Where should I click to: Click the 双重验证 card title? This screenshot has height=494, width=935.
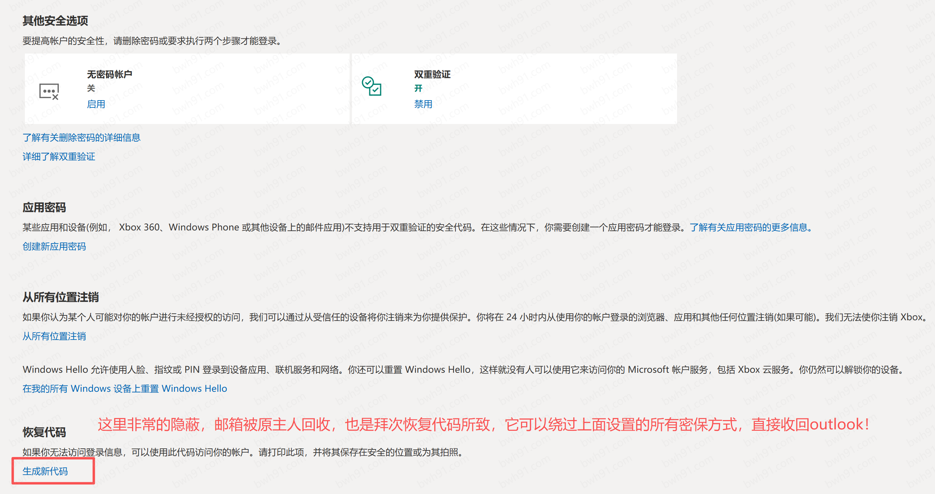(x=432, y=74)
